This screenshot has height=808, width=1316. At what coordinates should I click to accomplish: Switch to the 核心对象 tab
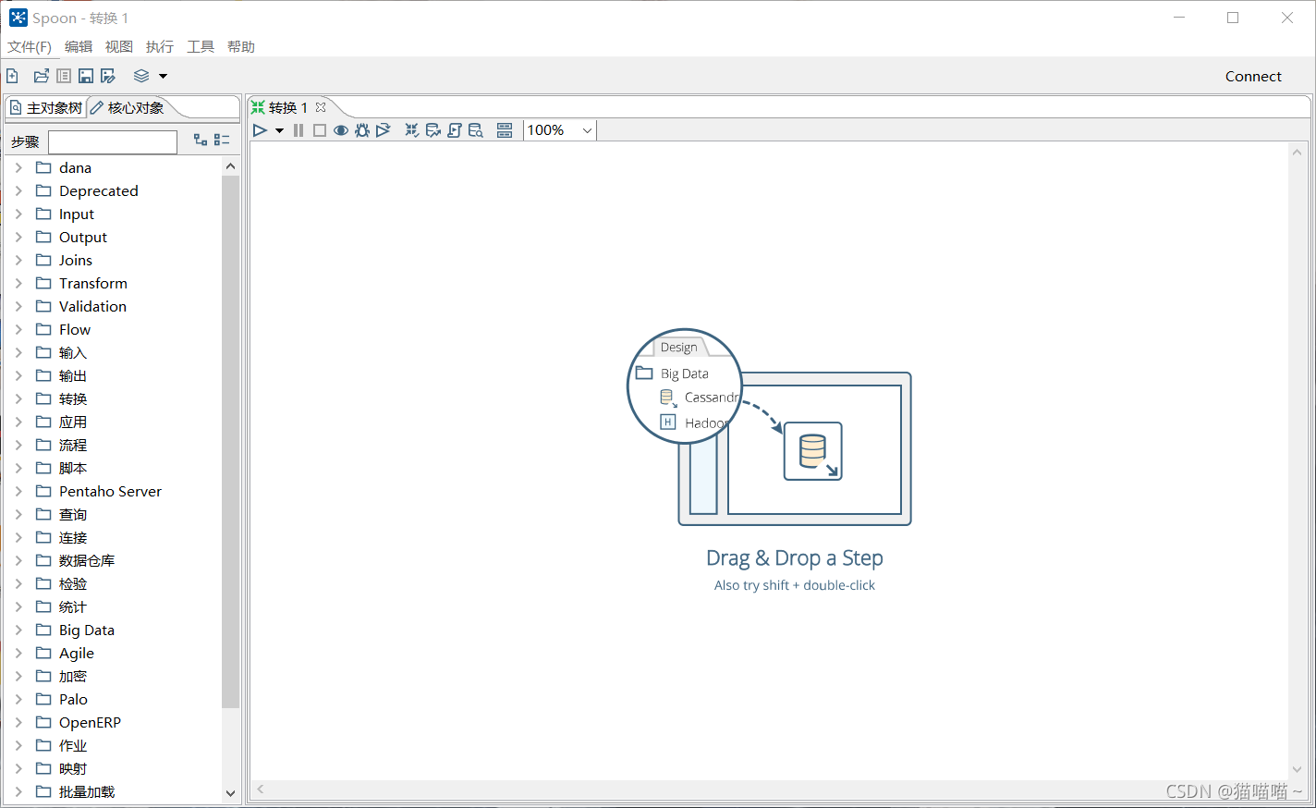(x=128, y=108)
